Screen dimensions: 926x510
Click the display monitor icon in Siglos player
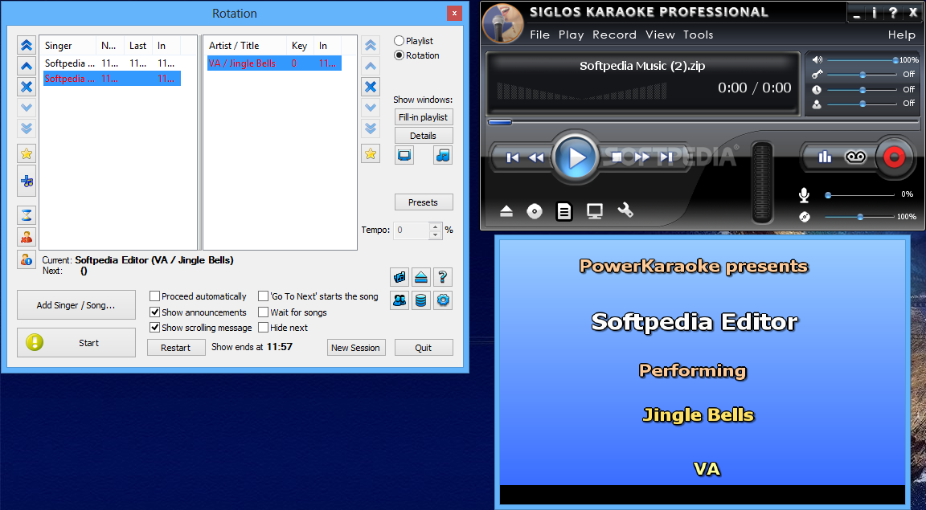coord(595,211)
